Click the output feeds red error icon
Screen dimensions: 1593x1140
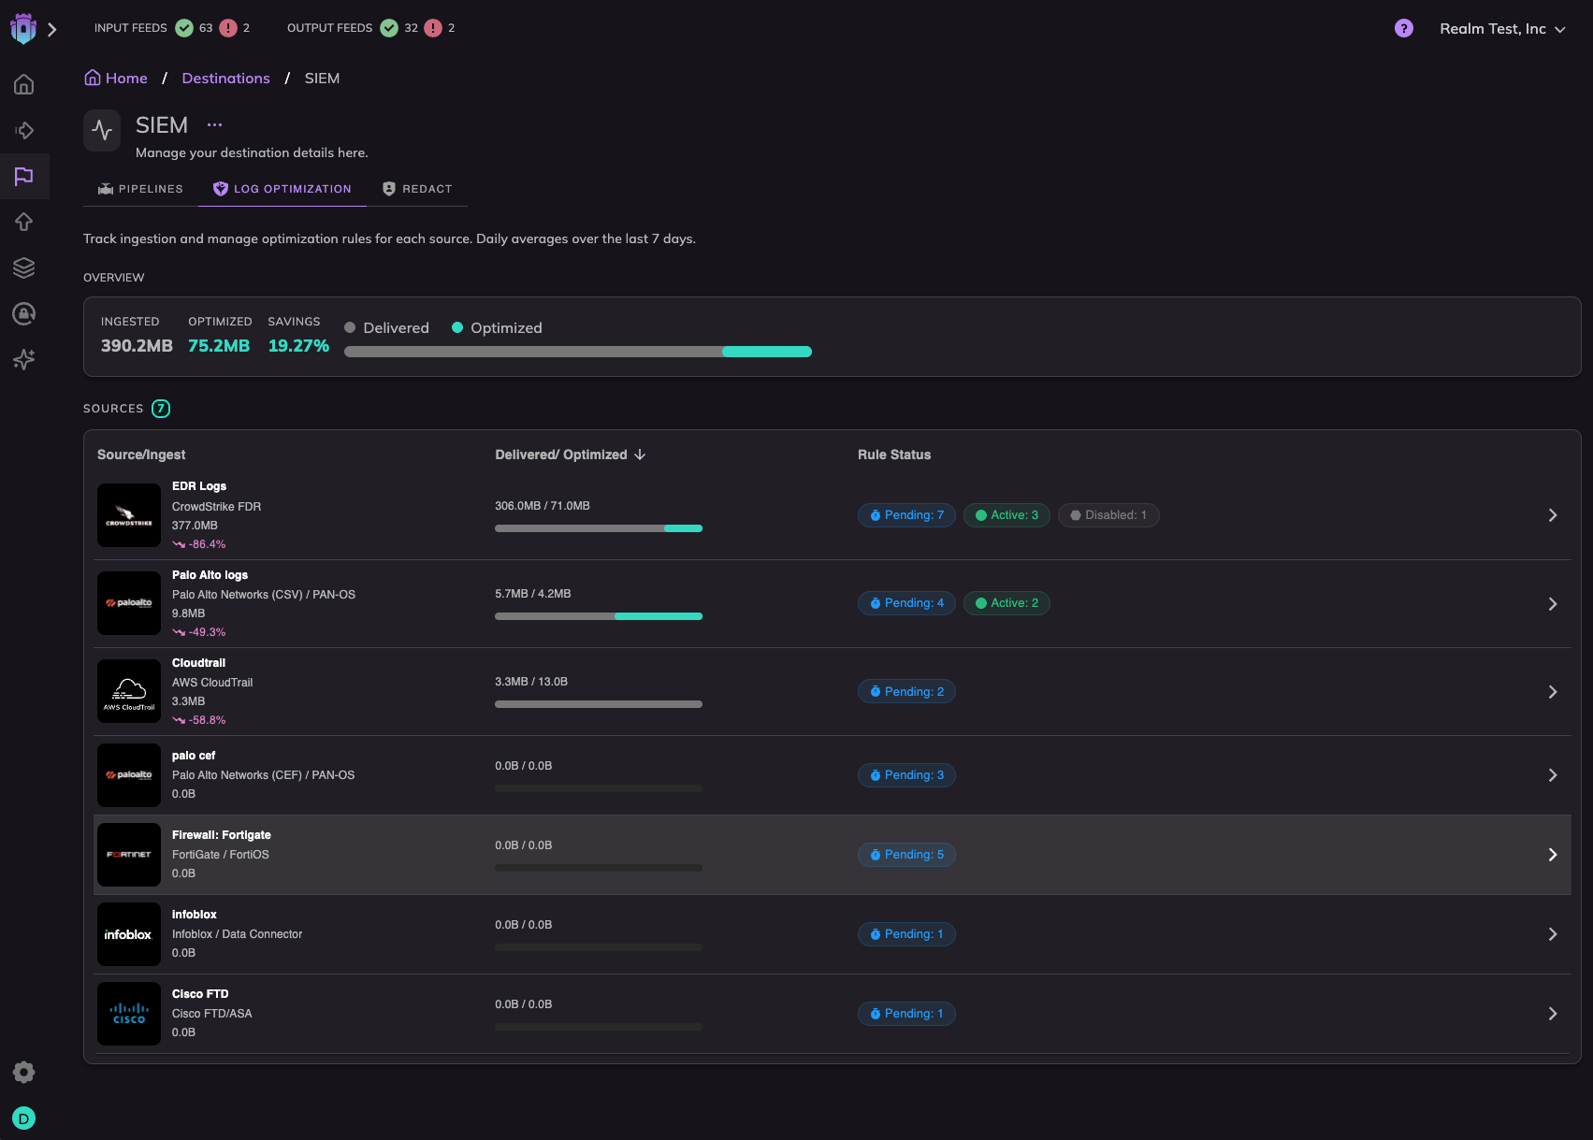[433, 28]
